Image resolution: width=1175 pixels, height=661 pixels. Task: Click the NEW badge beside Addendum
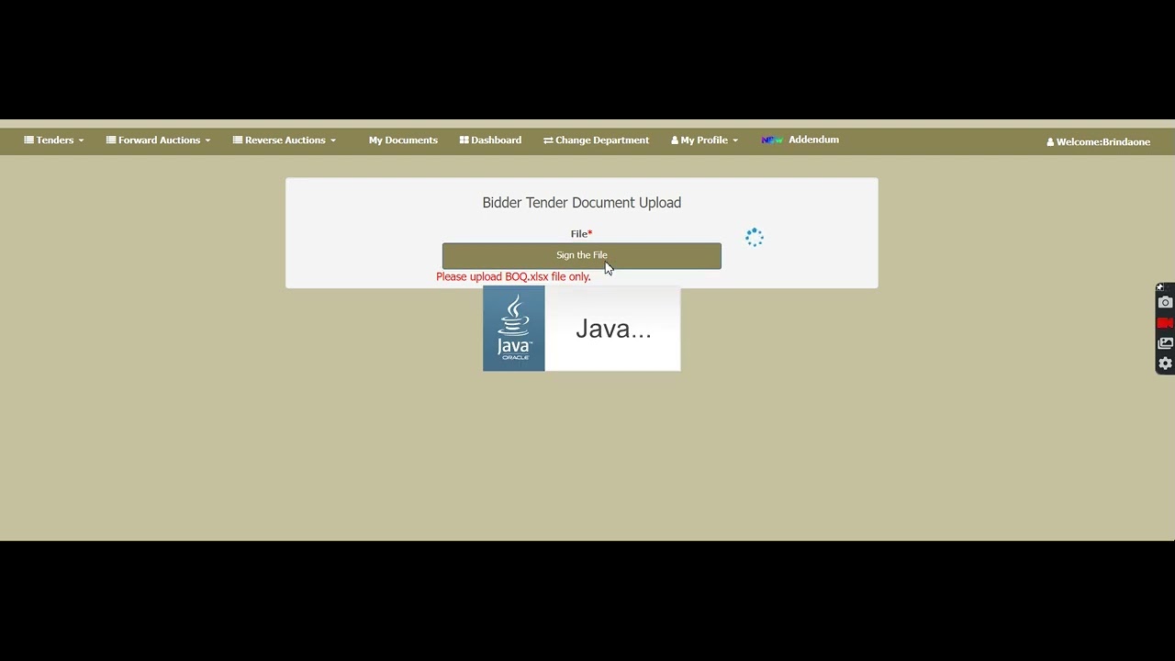(x=772, y=140)
